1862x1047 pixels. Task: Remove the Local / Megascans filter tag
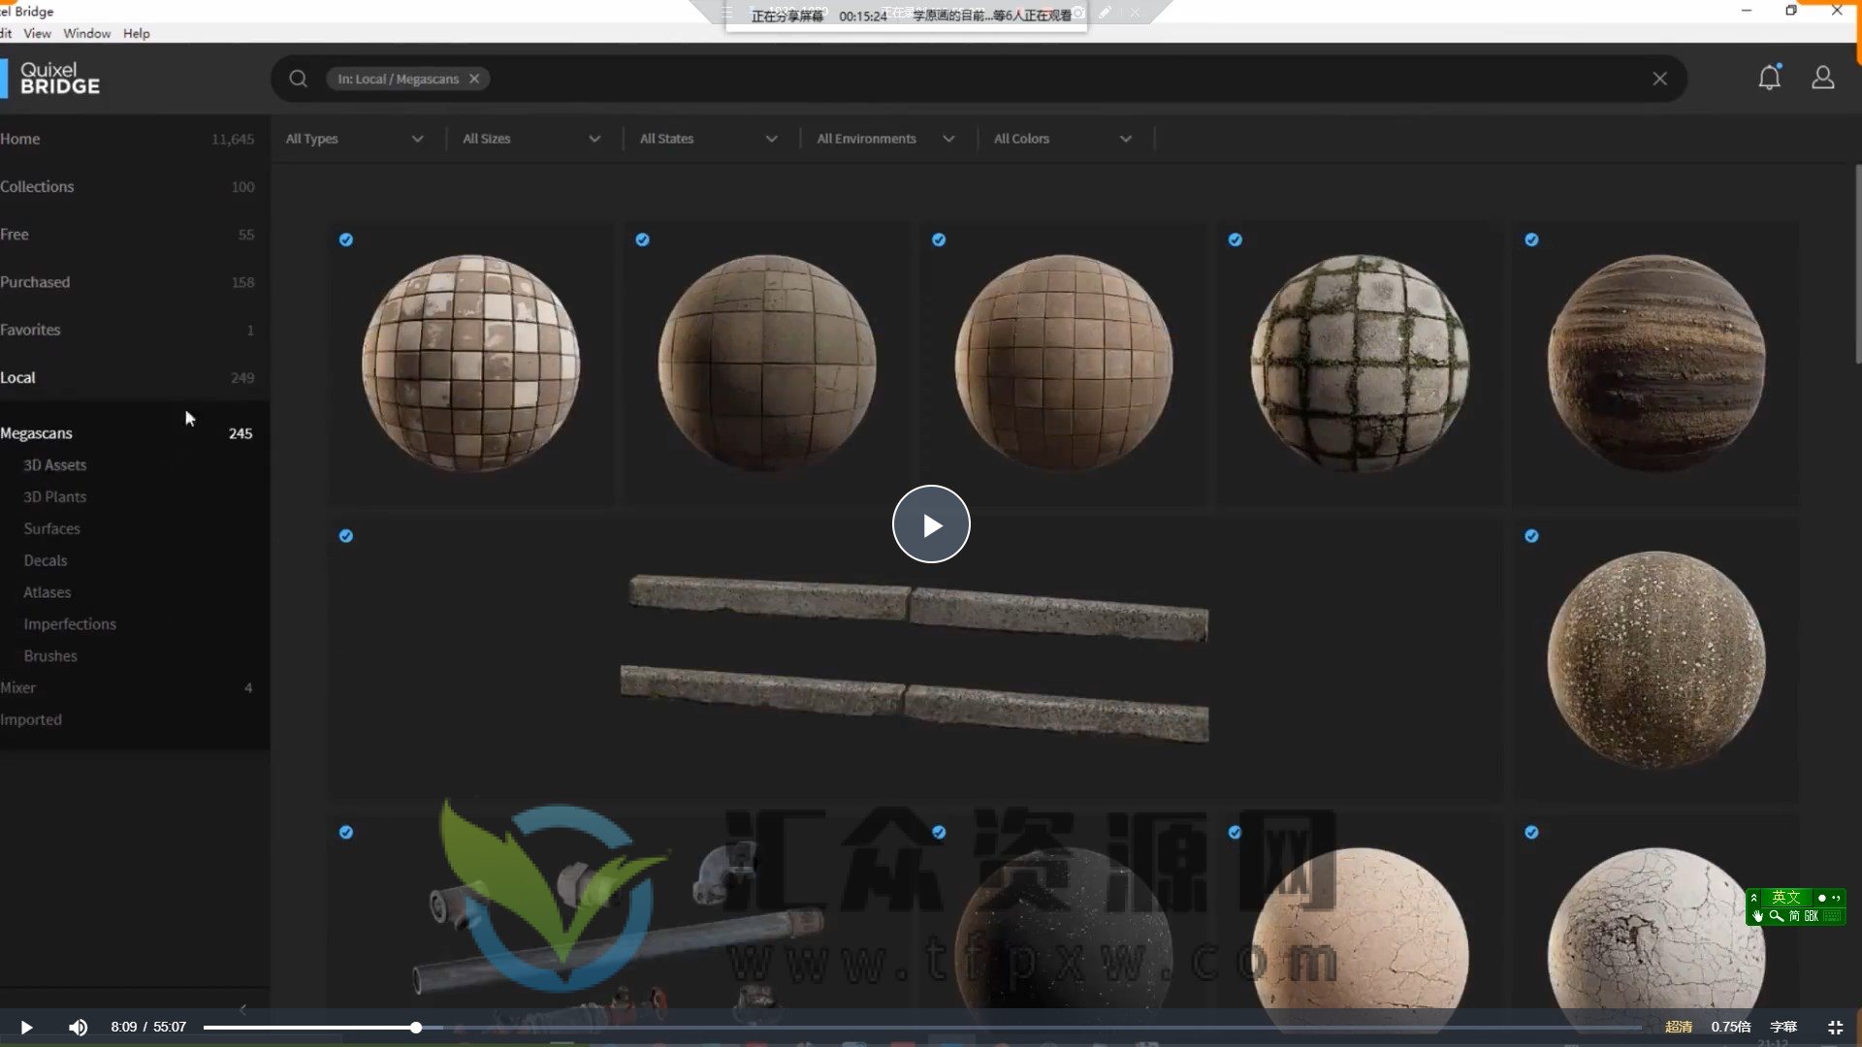point(474,79)
